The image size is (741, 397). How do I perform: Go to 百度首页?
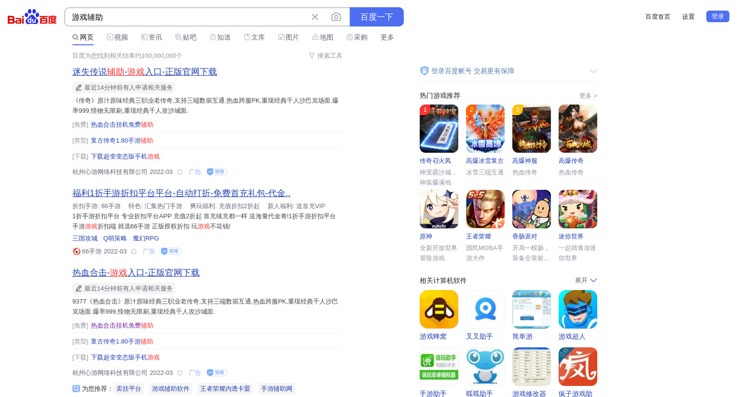pos(658,16)
